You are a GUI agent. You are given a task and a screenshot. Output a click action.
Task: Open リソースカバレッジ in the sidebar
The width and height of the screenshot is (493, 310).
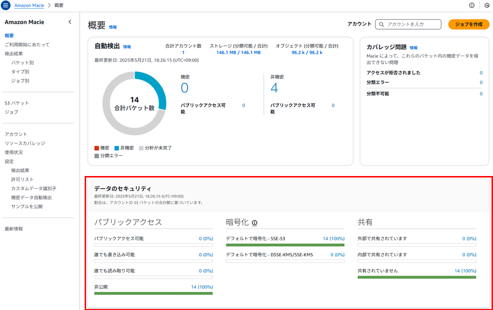[25, 143]
